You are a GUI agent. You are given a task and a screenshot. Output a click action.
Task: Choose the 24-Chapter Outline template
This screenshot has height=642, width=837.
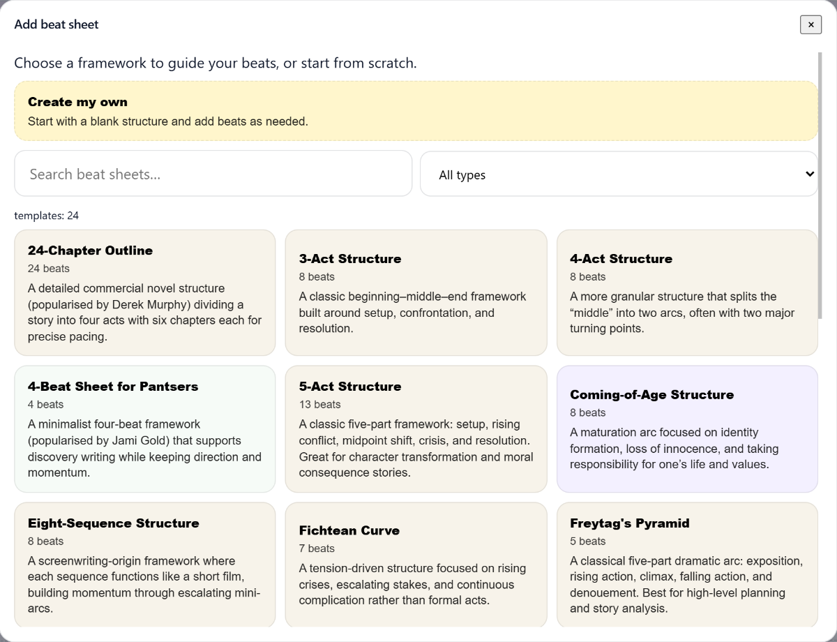pyautogui.click(x=144, y=292)
